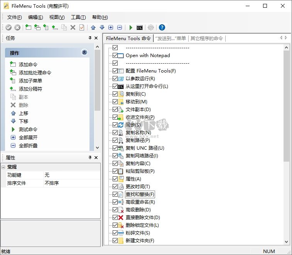Open the 工具(T) menu
This screenshot has height=255, width=292.
pyautogui.click(x=78, y=17)
